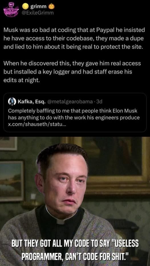
Task: Open the quoted tweet card
Action: pyautogui.click(x=75, y=112)
